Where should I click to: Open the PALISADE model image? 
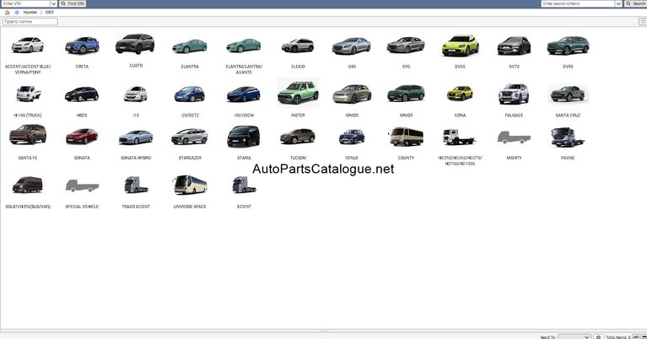pos(514,94)
